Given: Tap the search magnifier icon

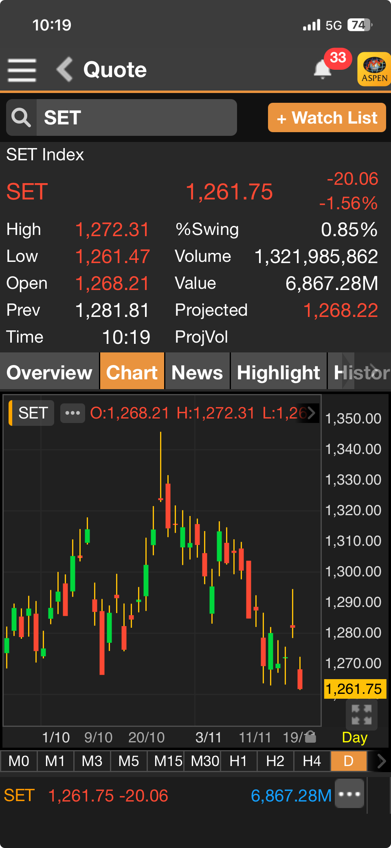Looking at the screenshot, I should (21, 118).
